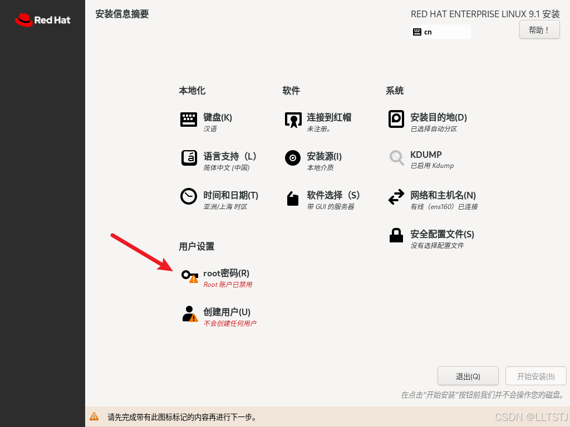Screen dimensions: 570x427
Task: Click the '汉语' keyboard status text
Action: (210, 129)
